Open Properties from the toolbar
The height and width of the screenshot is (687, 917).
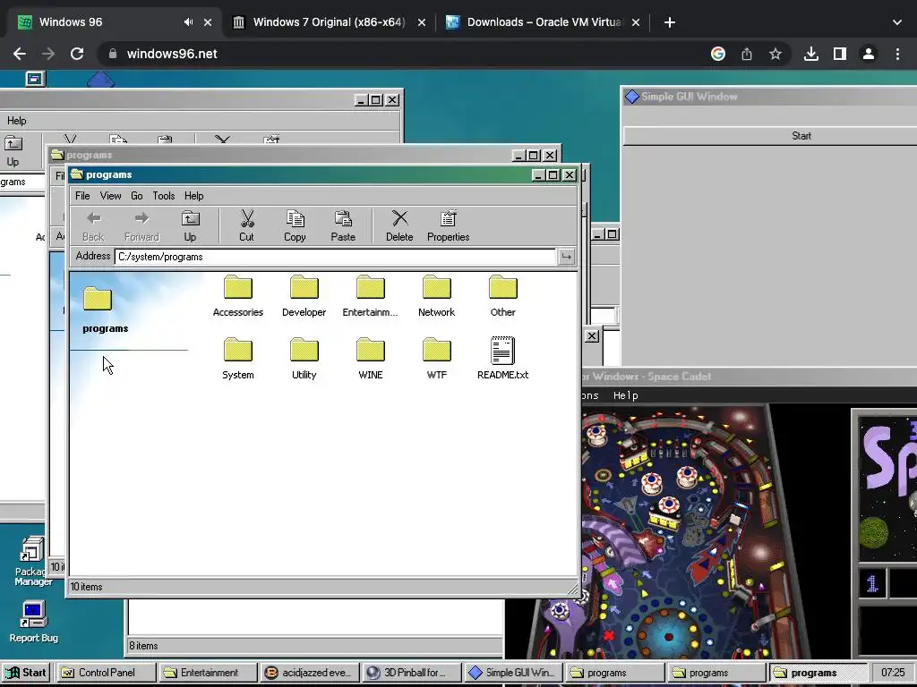point(448,226)
